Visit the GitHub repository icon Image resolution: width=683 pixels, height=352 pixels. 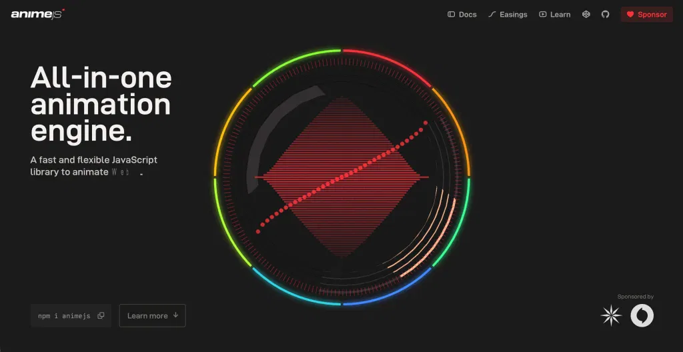(605, 14)
